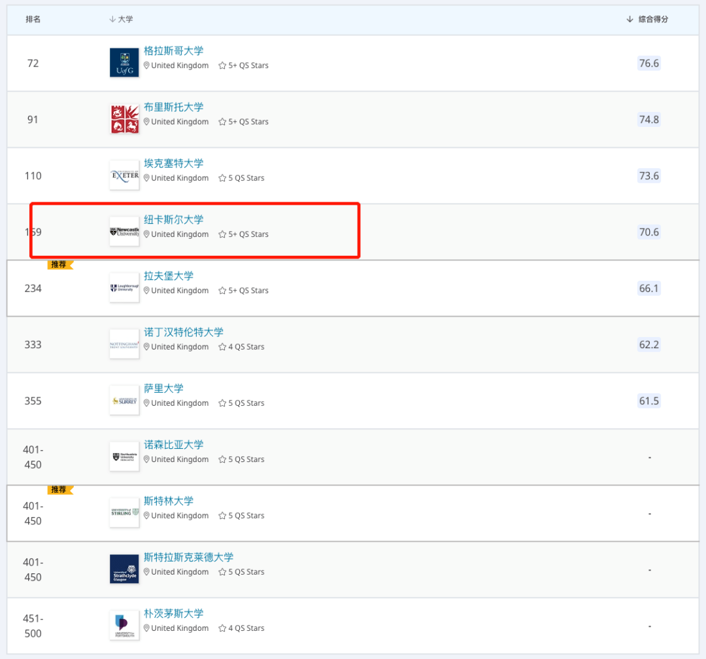Click '5+ QS Stars' text in 格拉斯哥大学 row

(248, 65)
